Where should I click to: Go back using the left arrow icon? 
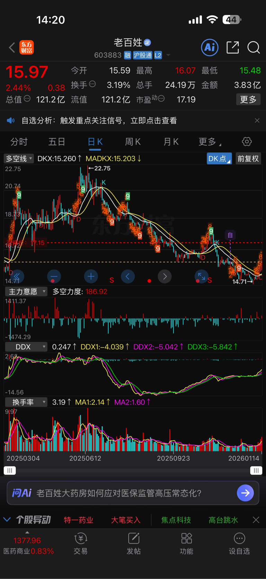12,48
